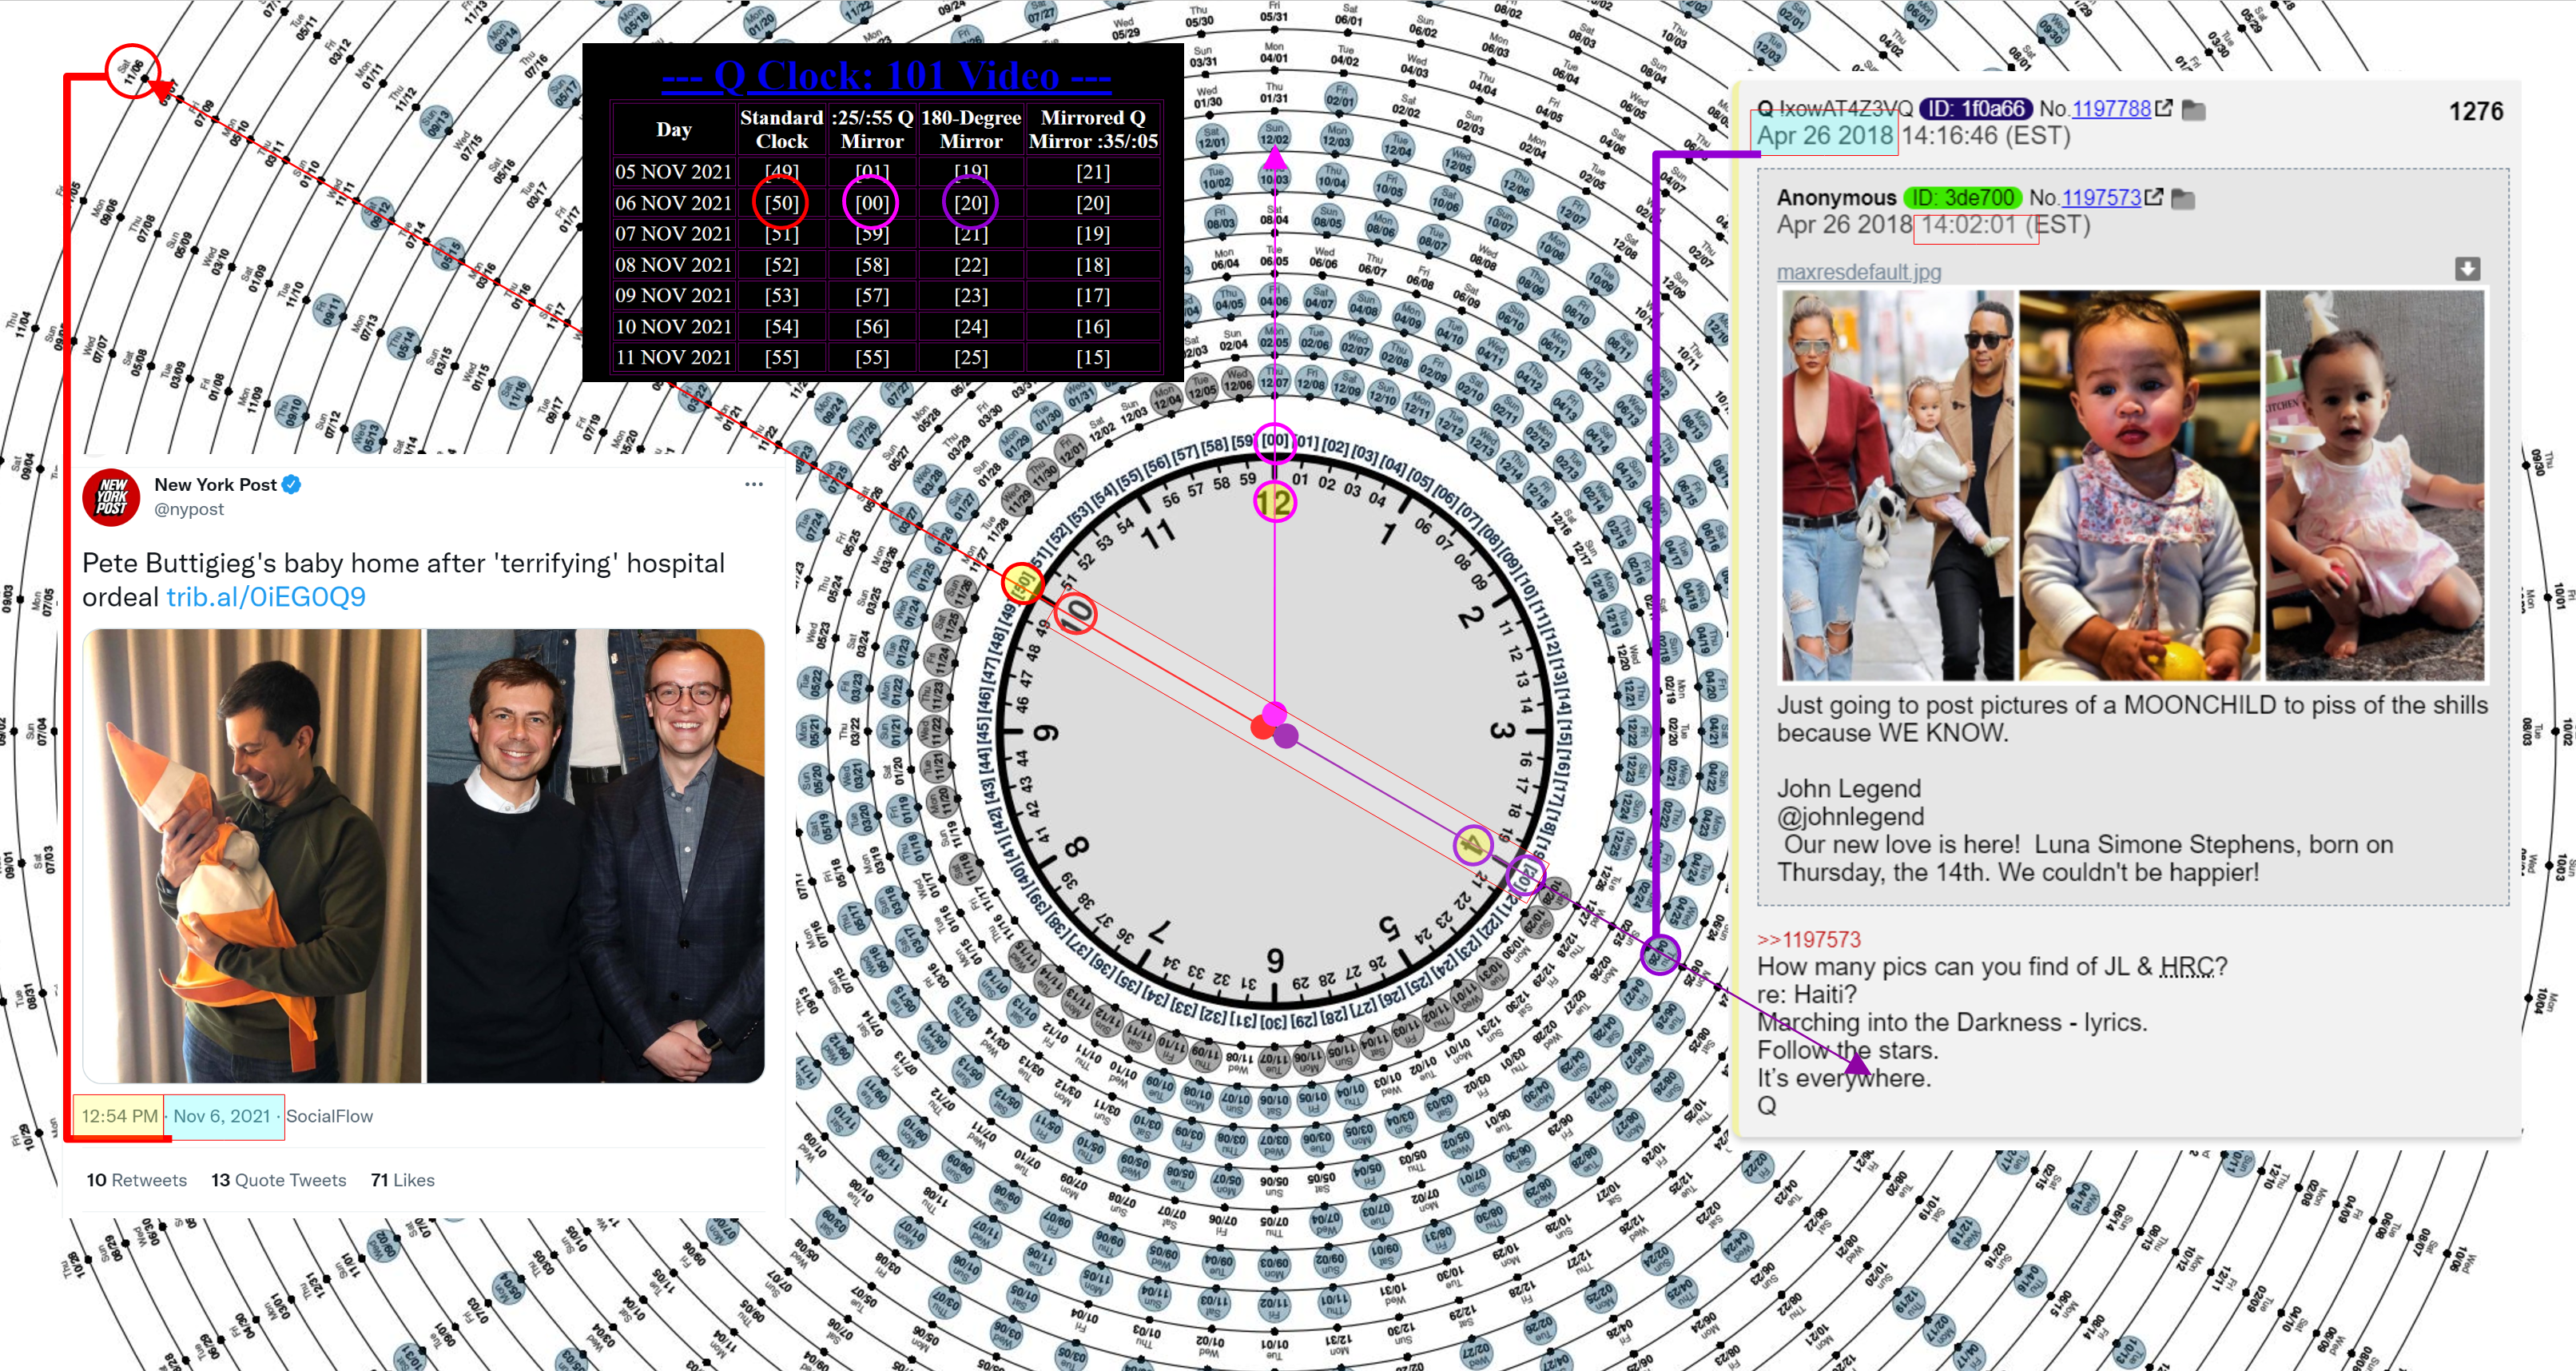
Task: Open the 'Q Clock: 101 Video' title link
Action: pyautogui.click(x=886, y=75)
